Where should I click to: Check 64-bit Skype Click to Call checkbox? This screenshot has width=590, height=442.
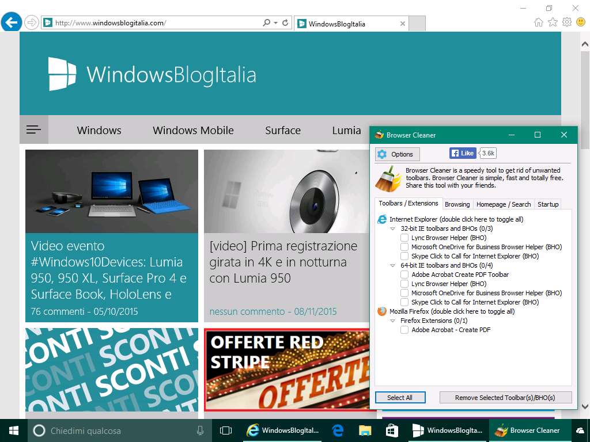(x=404, y=302)
